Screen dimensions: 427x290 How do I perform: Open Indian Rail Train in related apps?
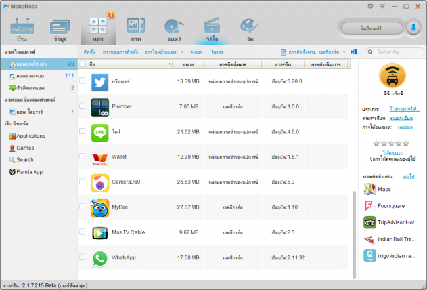390,239
